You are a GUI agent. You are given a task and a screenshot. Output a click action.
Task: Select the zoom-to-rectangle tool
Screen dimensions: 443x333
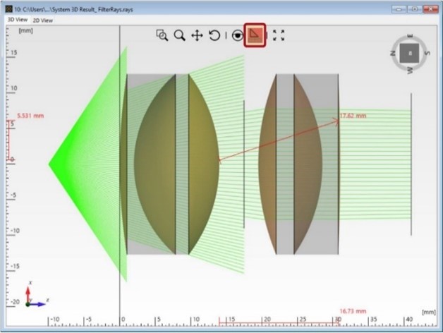162,35
